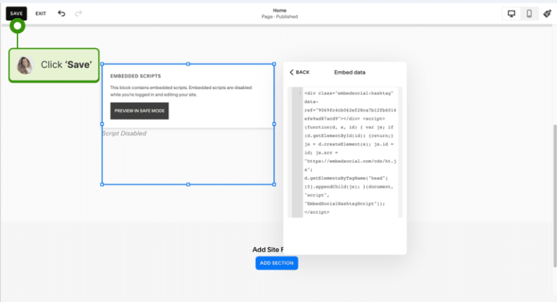This screenshot has width=557, height=302.
Task: Open site styles paintbrush
Action: 548,13
